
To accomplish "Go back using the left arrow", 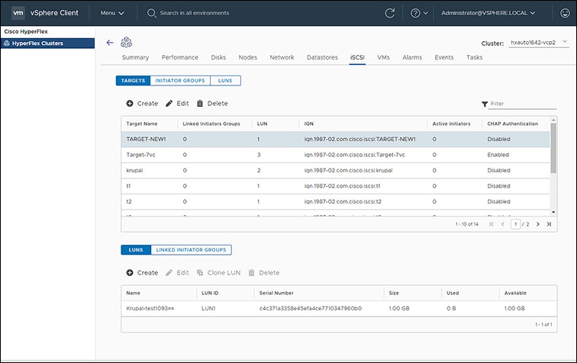I will (x=110, y=43).
